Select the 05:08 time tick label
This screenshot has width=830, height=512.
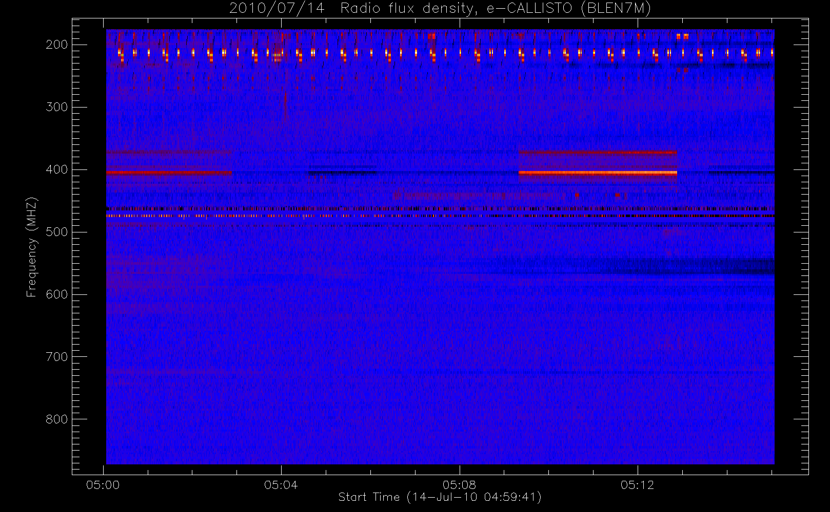459,485
